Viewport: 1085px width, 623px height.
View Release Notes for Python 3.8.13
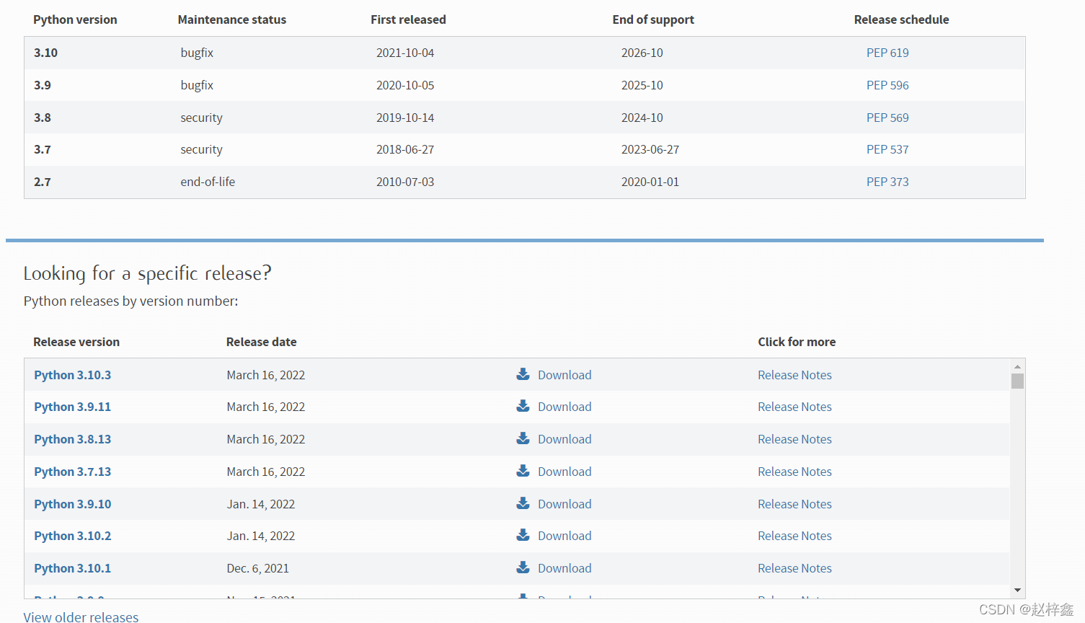click(794, 439)
